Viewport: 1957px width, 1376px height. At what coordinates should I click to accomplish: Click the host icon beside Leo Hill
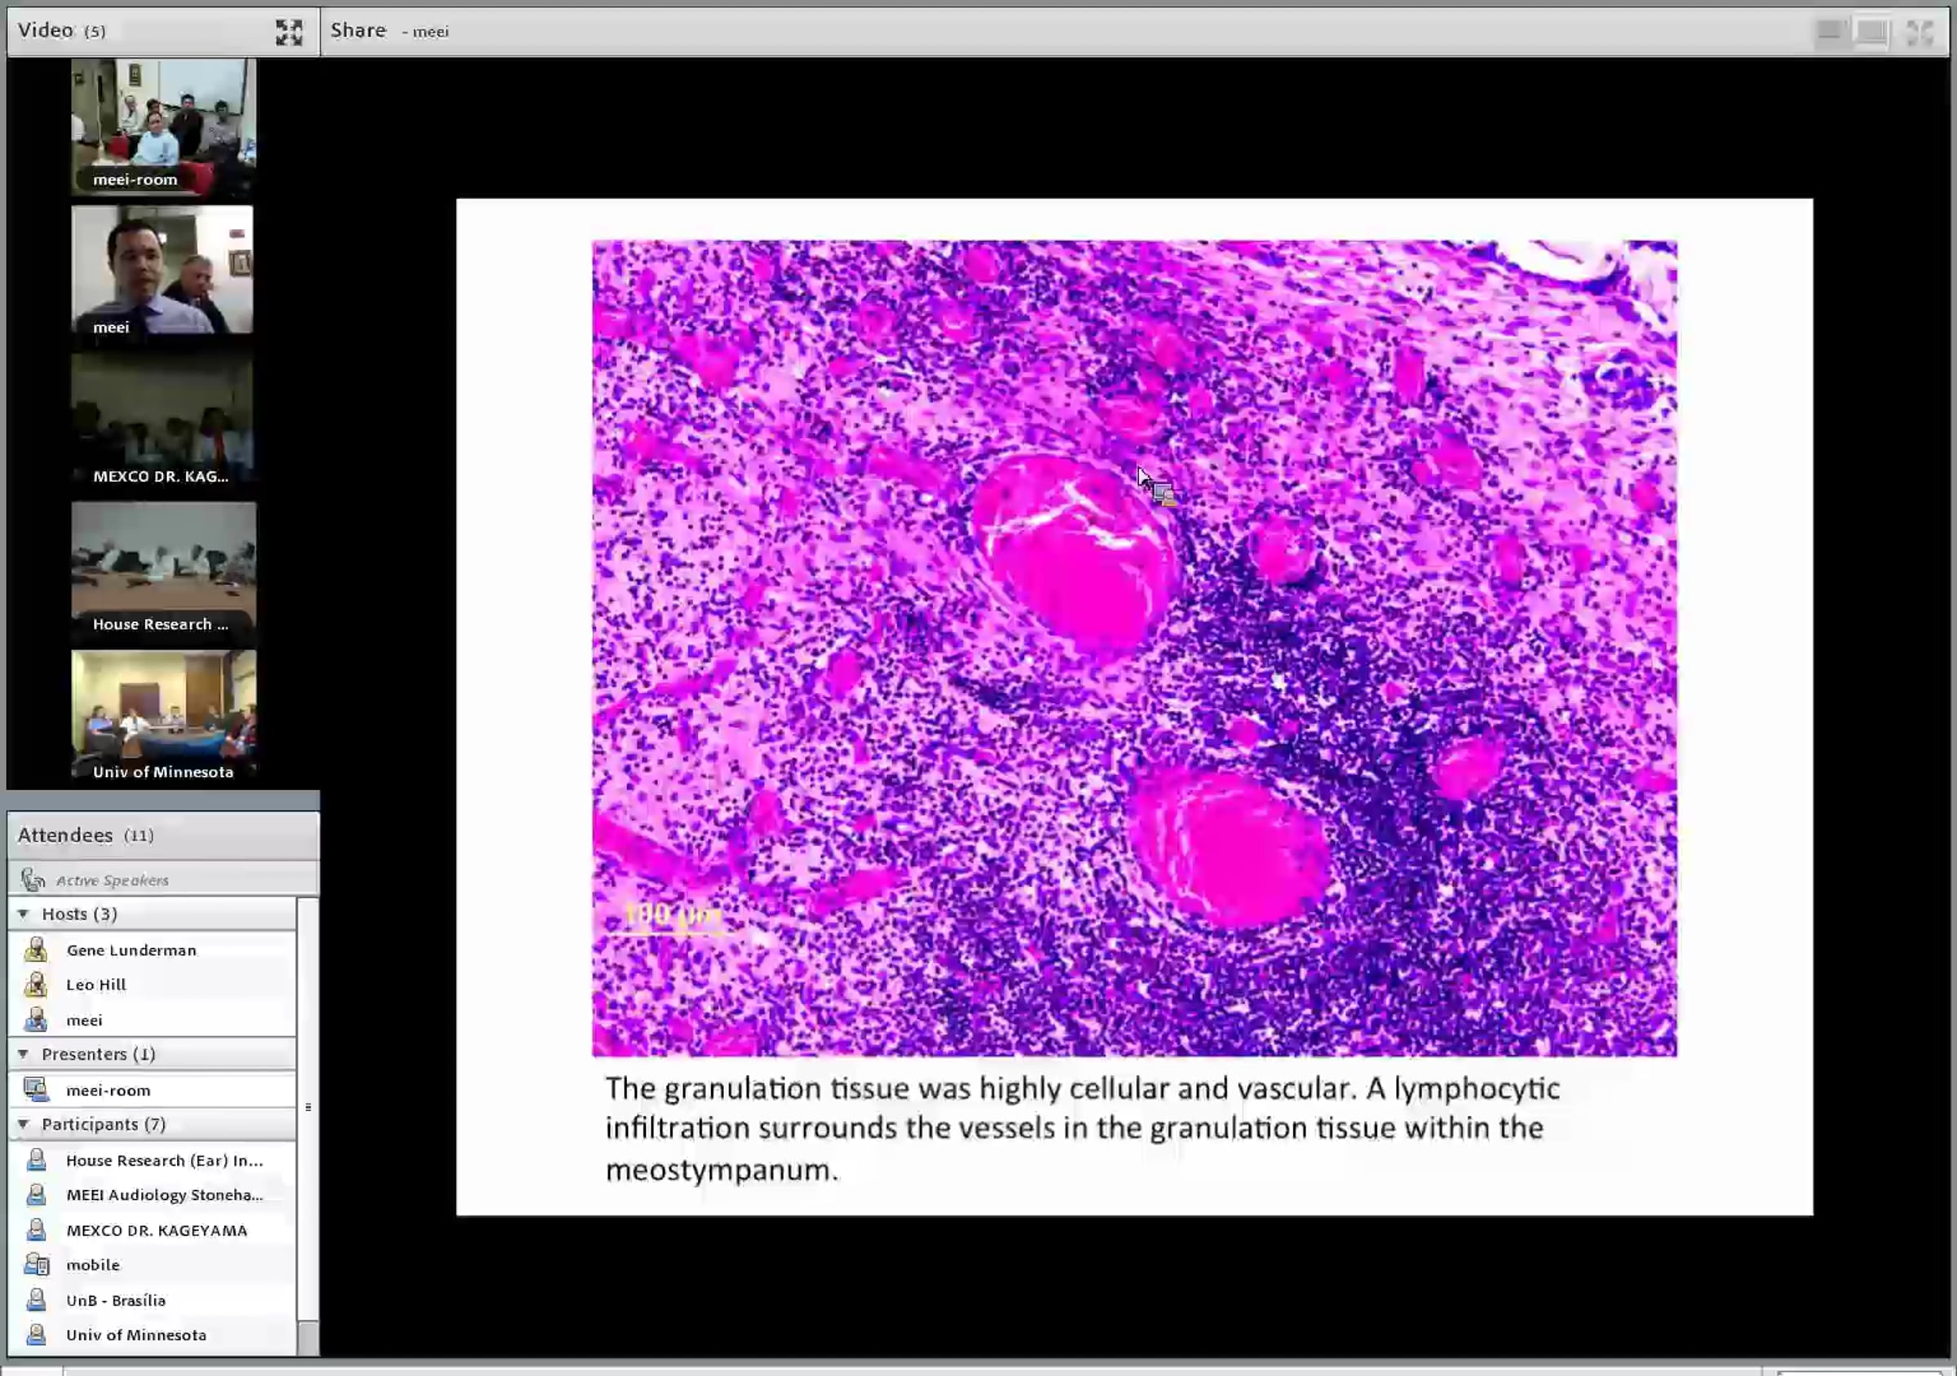point(36,984)
